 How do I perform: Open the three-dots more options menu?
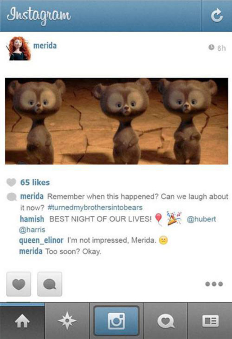(214, 284)
